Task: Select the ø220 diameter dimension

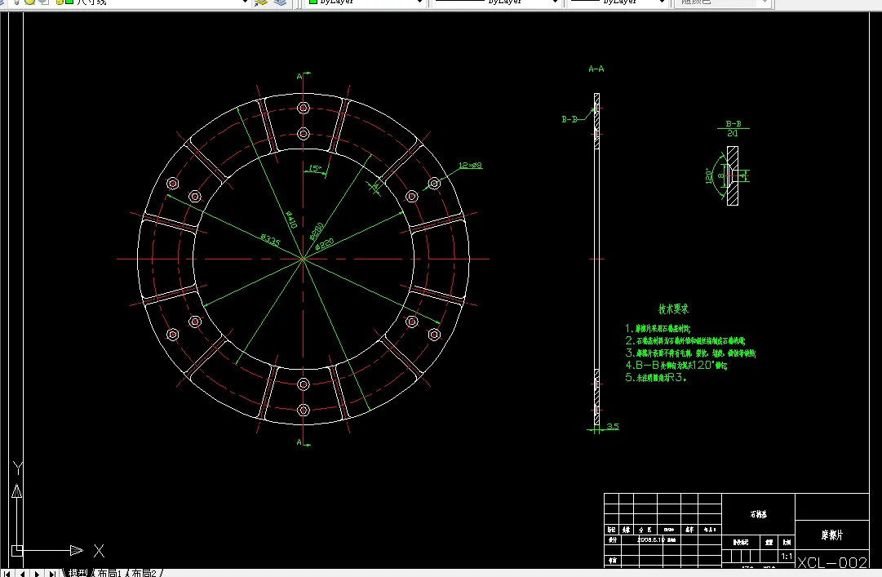Action: [324, 244]
